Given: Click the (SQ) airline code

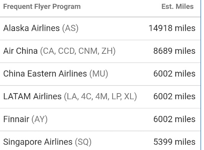Looking at the screenshot, I should coord(83,142).
